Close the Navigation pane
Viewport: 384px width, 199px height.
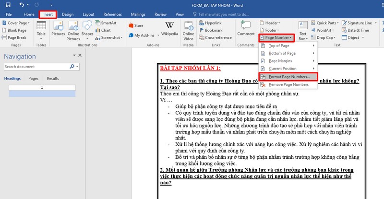[80, 56]
